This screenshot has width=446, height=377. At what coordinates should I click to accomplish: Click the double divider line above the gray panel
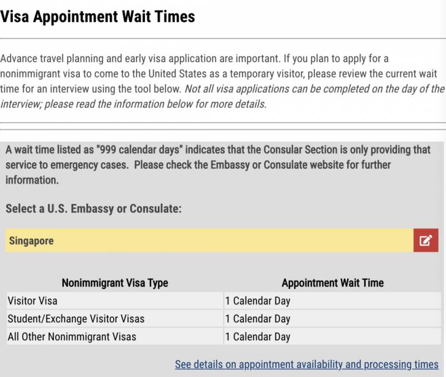[x=223, y=125]
